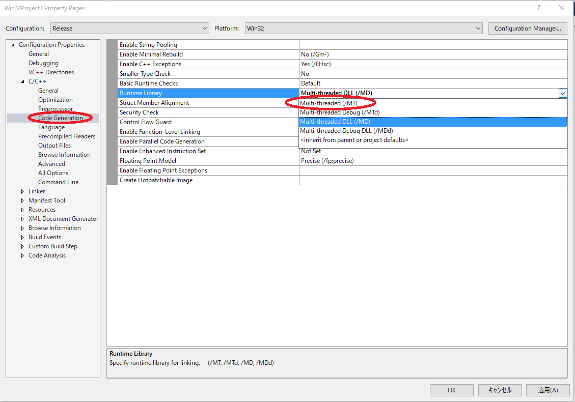
Task: Expand the Build Events node
Action: pyautogui.click(x=22, y=237)
